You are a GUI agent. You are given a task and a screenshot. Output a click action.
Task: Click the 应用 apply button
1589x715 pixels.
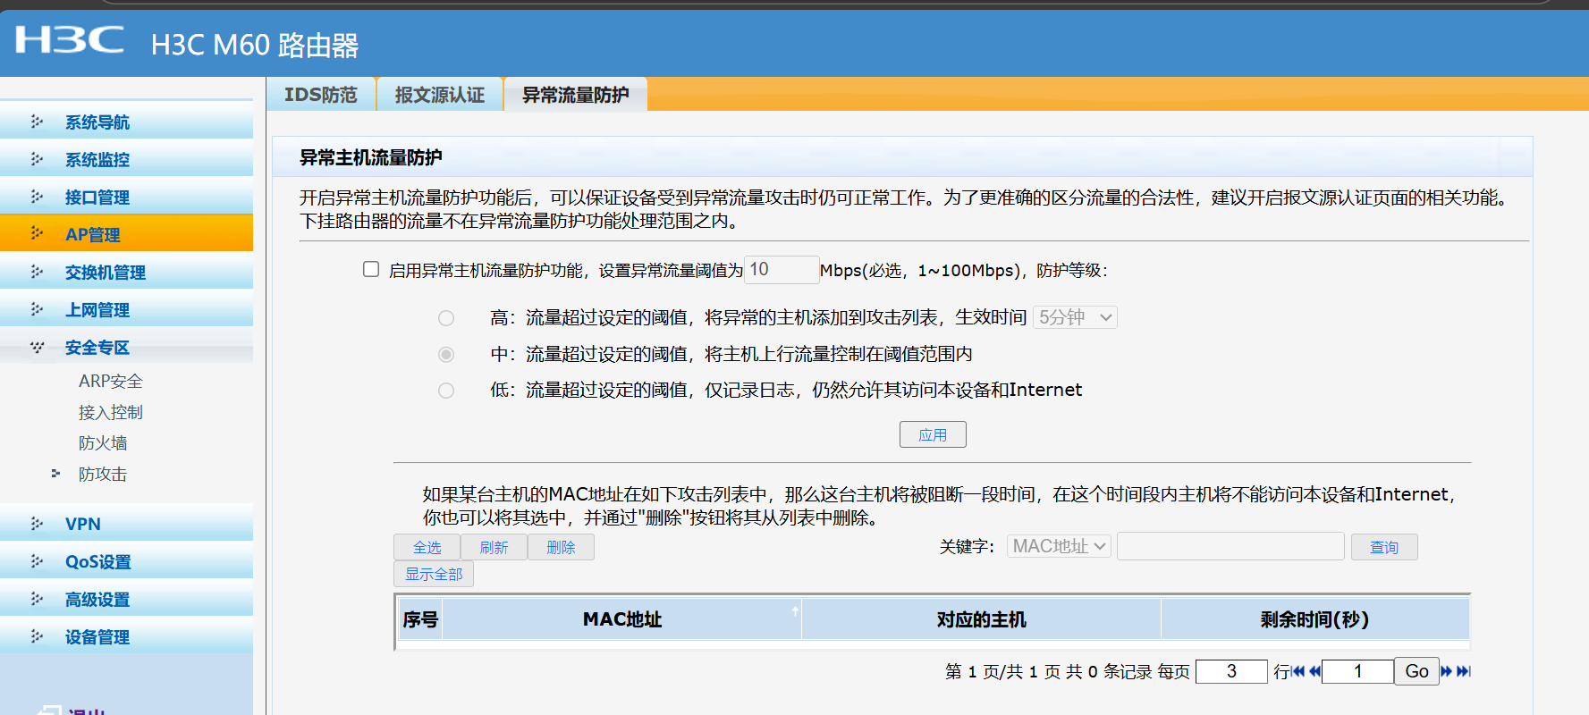(x=932, y=435)
